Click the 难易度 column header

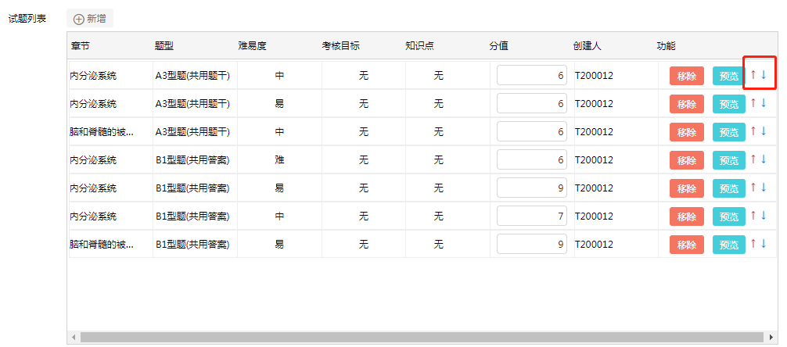pos(253,46)
